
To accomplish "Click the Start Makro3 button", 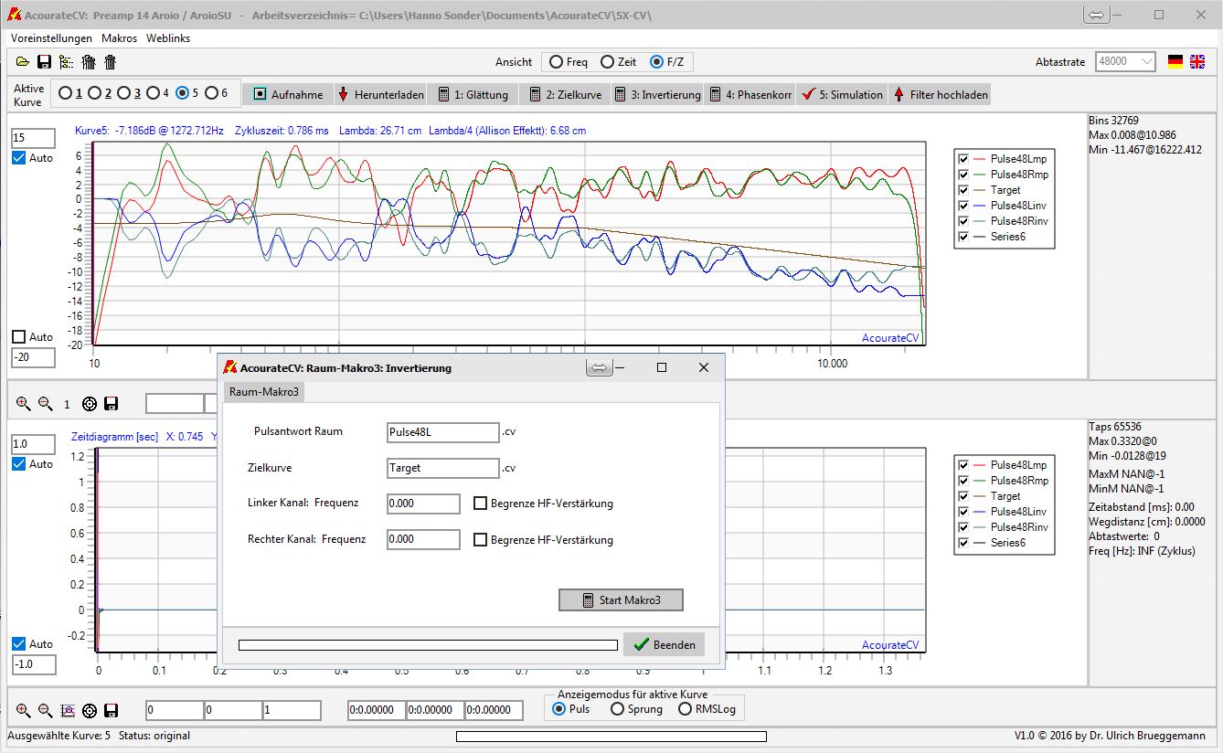I will coord(621,600).
